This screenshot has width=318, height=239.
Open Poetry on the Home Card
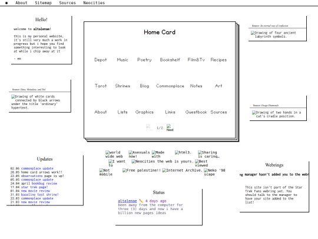pyautogui.click(x=144, y=60)
